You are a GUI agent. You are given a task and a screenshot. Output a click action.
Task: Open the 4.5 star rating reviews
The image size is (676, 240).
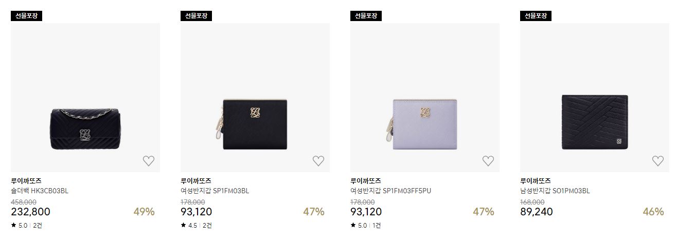pyautogui.click(x=196, y=225)
